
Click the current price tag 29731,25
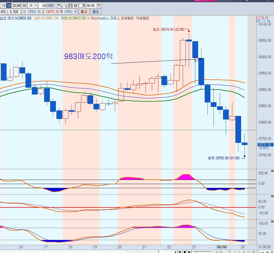point(265,144)
